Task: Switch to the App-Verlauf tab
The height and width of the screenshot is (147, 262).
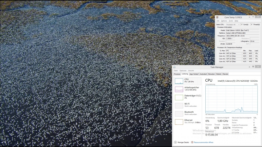Action: 194,74
